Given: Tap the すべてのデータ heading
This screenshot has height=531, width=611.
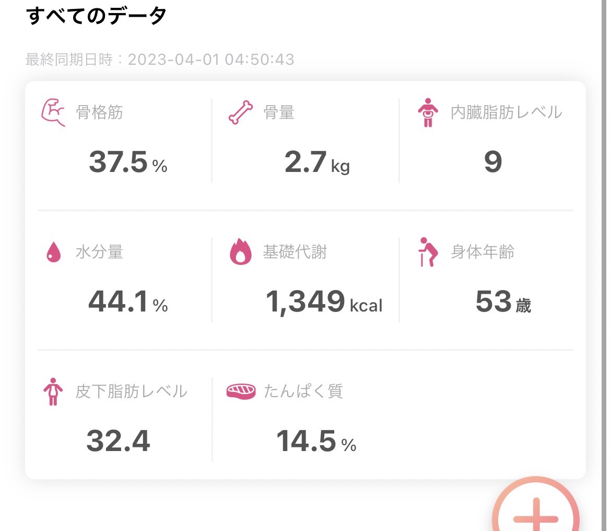Looking at the screenshot, I should coord(96,16).
